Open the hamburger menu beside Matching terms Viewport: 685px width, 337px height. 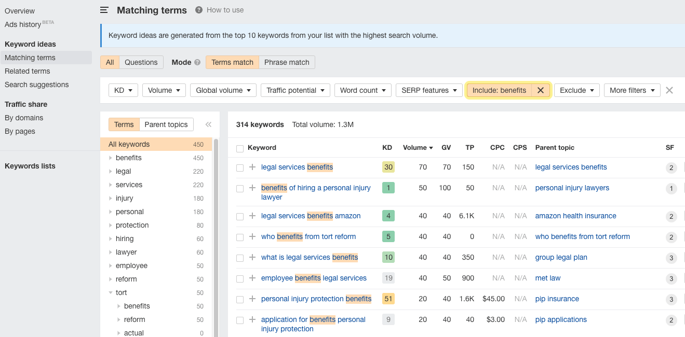104,10
